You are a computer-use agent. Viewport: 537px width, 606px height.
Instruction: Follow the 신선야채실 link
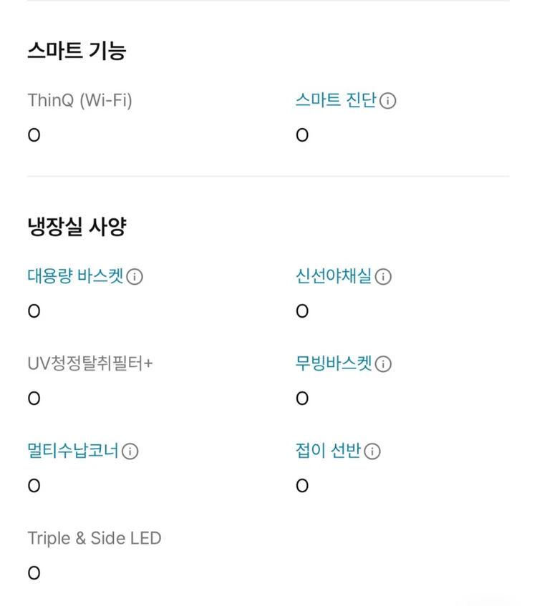click(334, 276)
